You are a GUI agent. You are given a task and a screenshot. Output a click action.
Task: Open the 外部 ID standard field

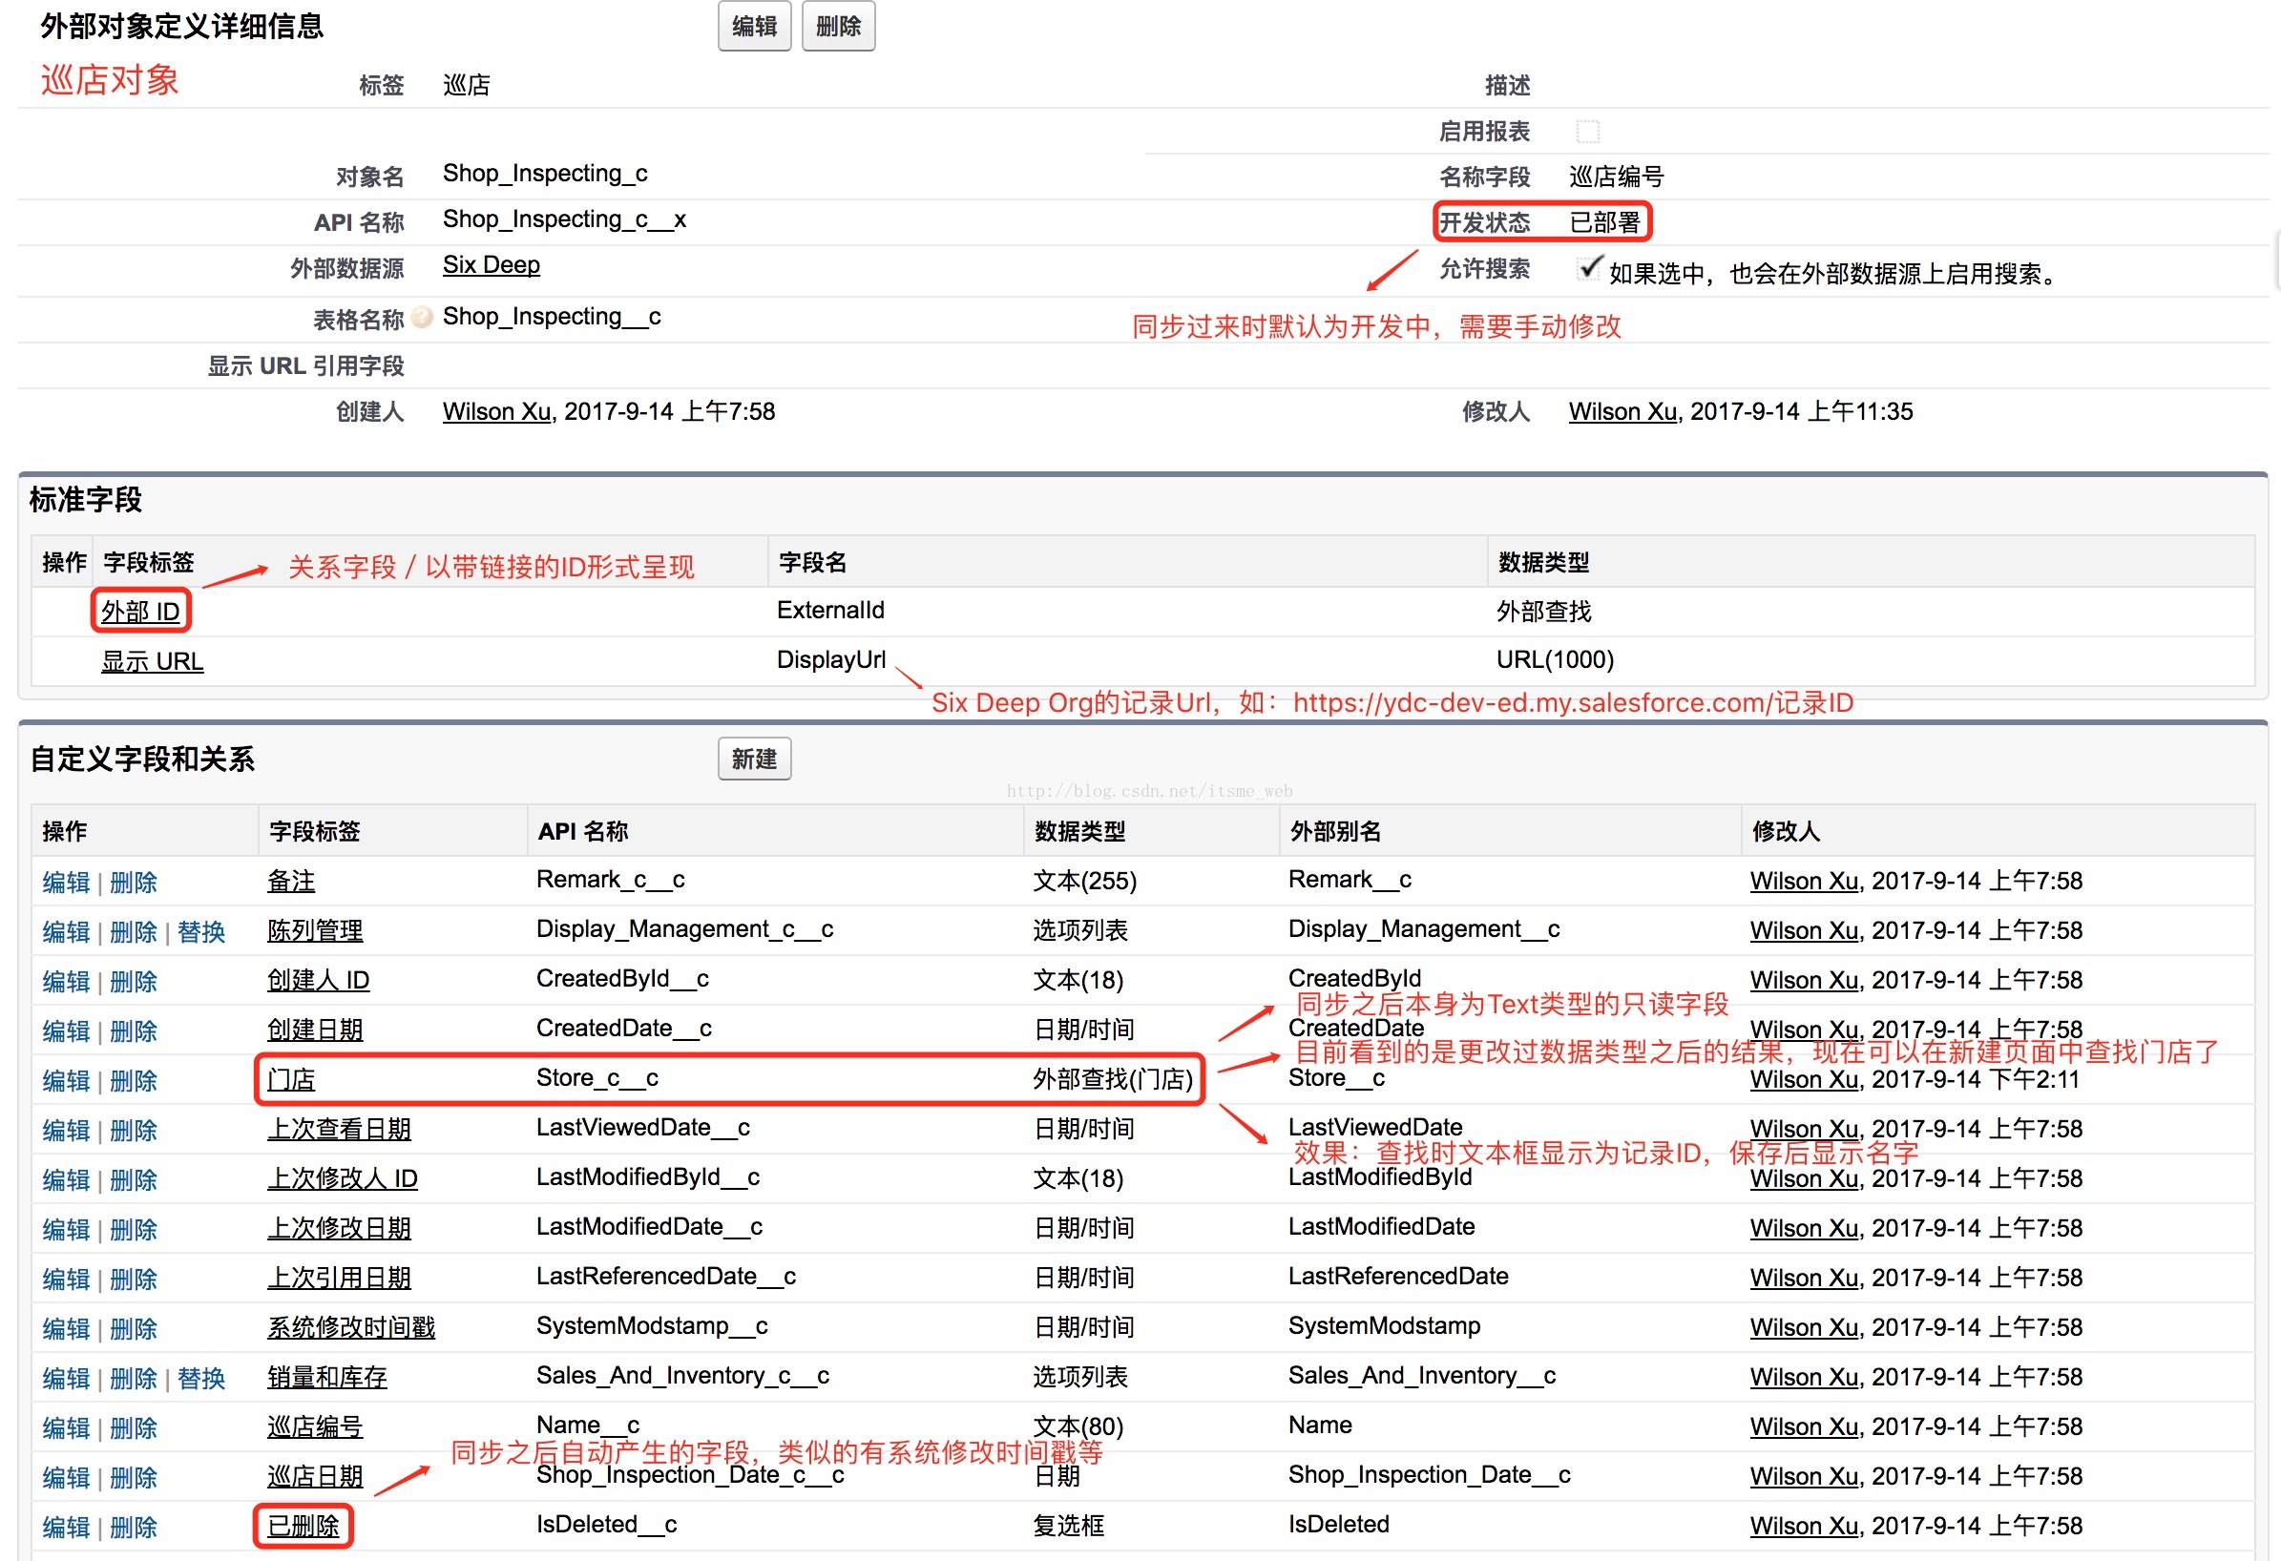pyautogui.click(x=140, y=613)
